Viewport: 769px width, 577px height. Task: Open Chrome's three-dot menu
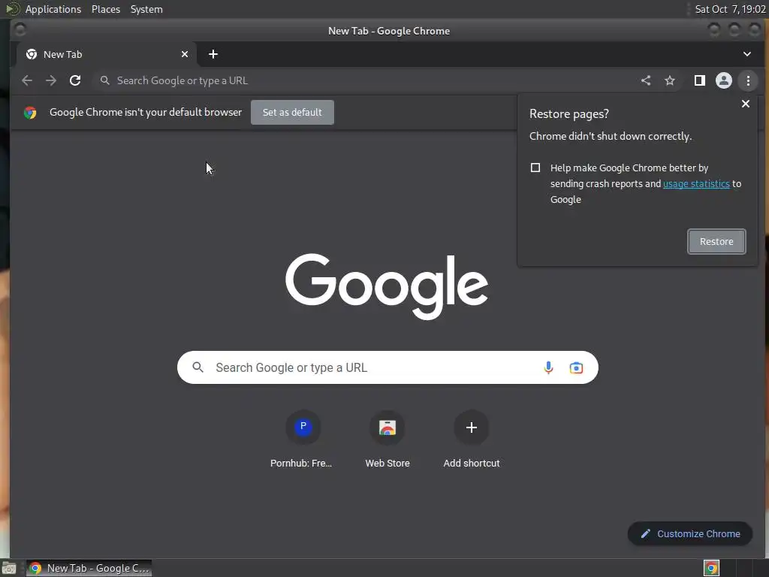coord(748,80)
